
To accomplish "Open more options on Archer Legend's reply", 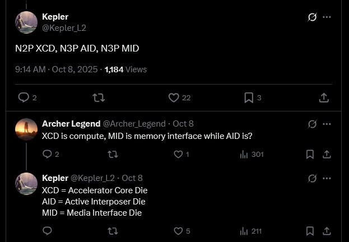I will tap(327, 123).
